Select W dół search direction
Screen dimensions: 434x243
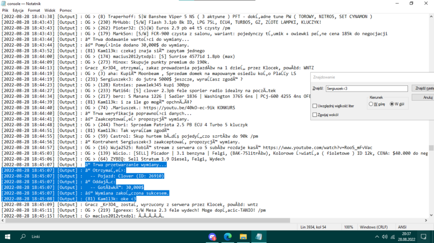pos(392,104)
